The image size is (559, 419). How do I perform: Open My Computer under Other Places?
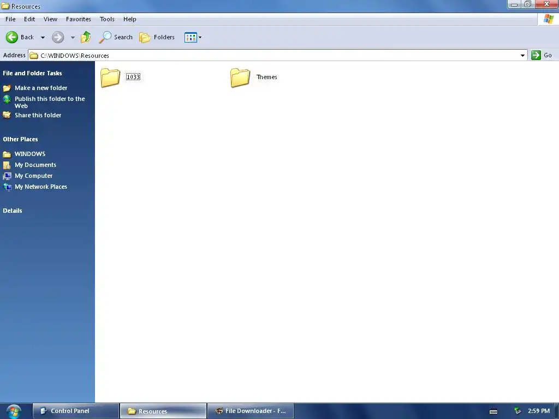click(x=33, y=176)
